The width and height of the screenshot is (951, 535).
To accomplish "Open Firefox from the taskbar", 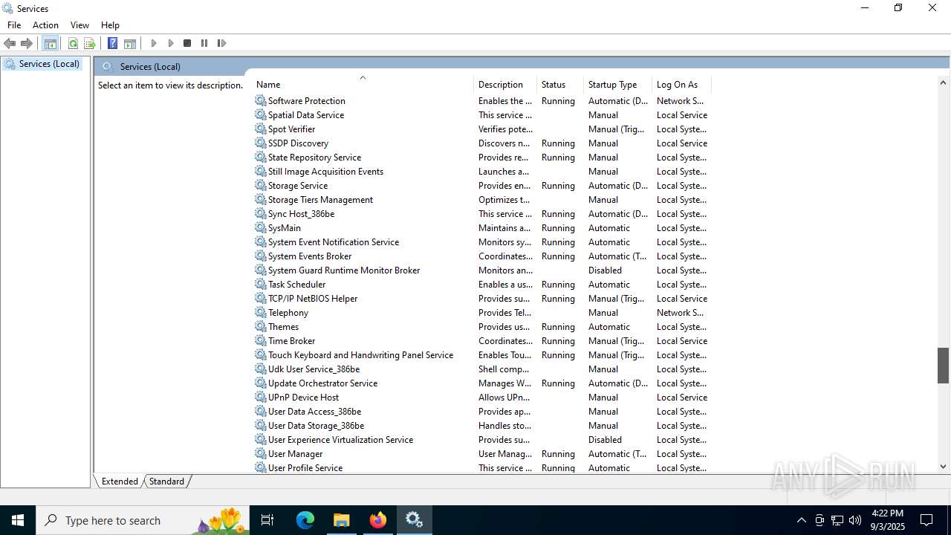I will point(378,520).
